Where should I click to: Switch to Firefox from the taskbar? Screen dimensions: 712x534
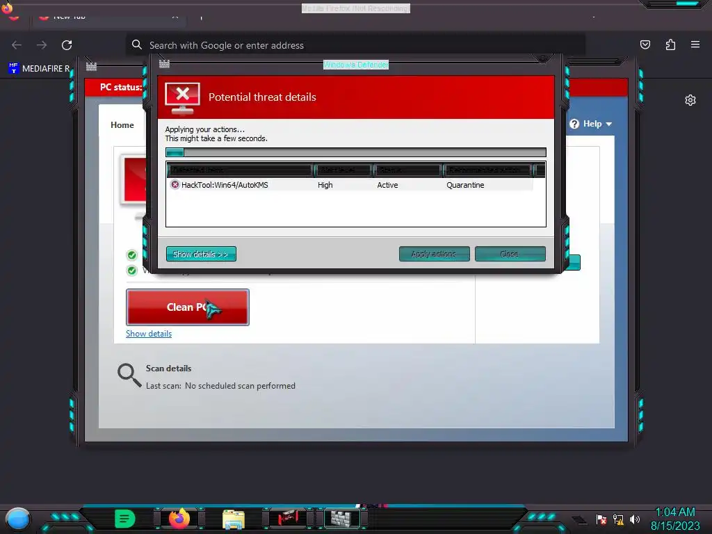(179, 519)
